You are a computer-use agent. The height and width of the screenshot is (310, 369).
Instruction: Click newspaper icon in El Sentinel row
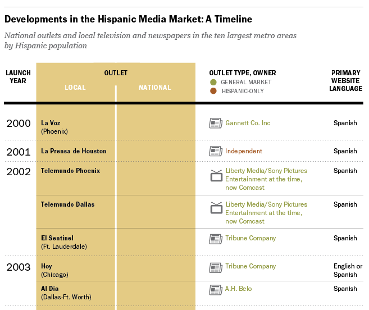(216, 239)
